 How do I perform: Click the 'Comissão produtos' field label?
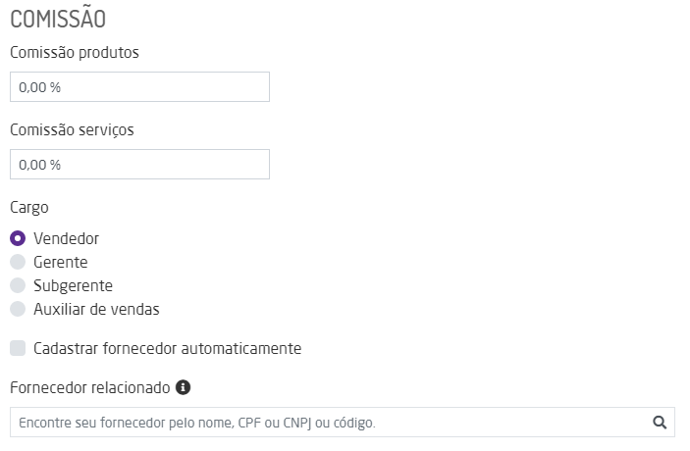pos(75,52)
